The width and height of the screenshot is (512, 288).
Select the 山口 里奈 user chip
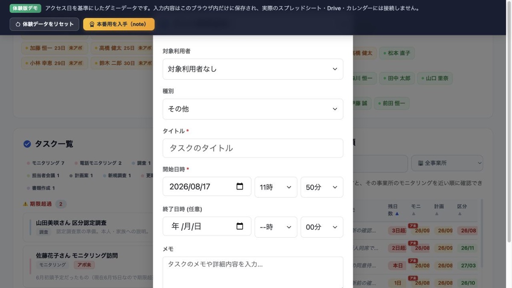(x=435, y=79)
